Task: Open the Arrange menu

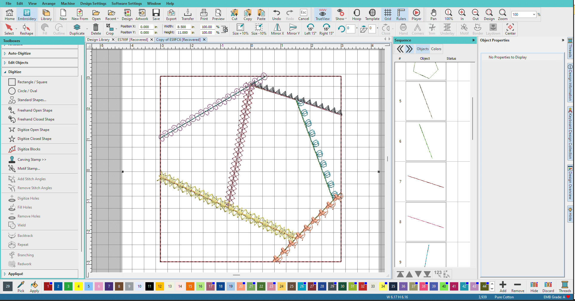Action: 49,4
